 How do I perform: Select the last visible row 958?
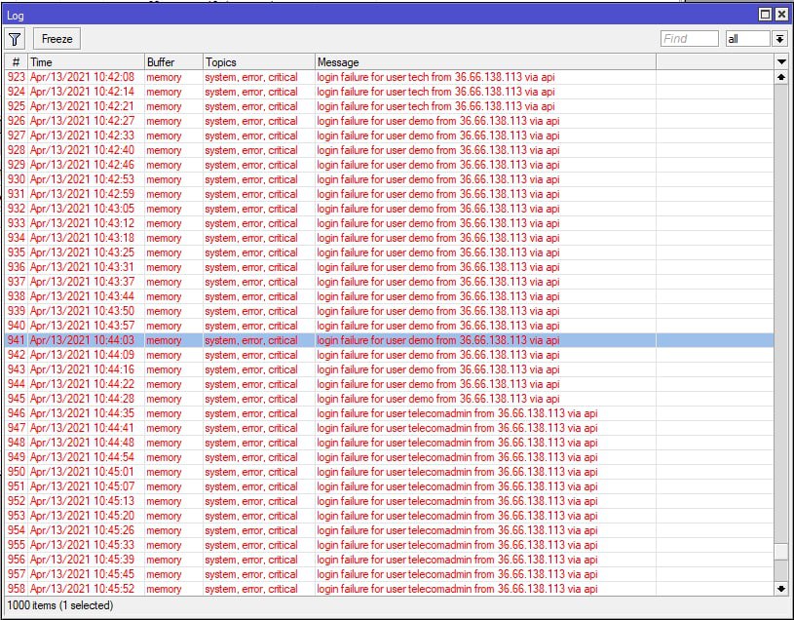click(x=389, y=589)
